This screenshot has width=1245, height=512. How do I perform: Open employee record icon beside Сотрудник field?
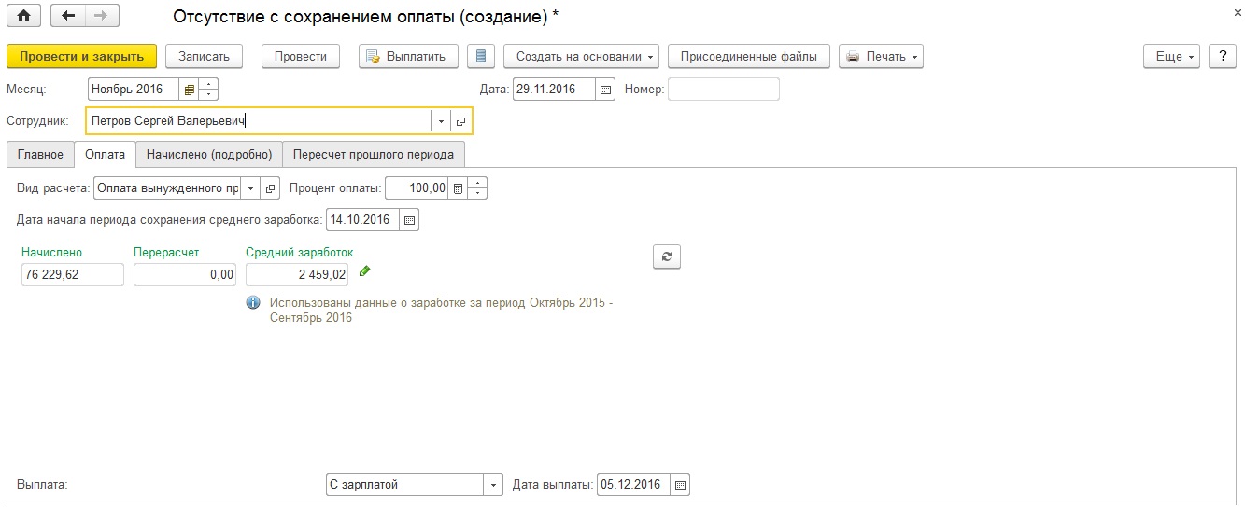click(x=461, y=121)
